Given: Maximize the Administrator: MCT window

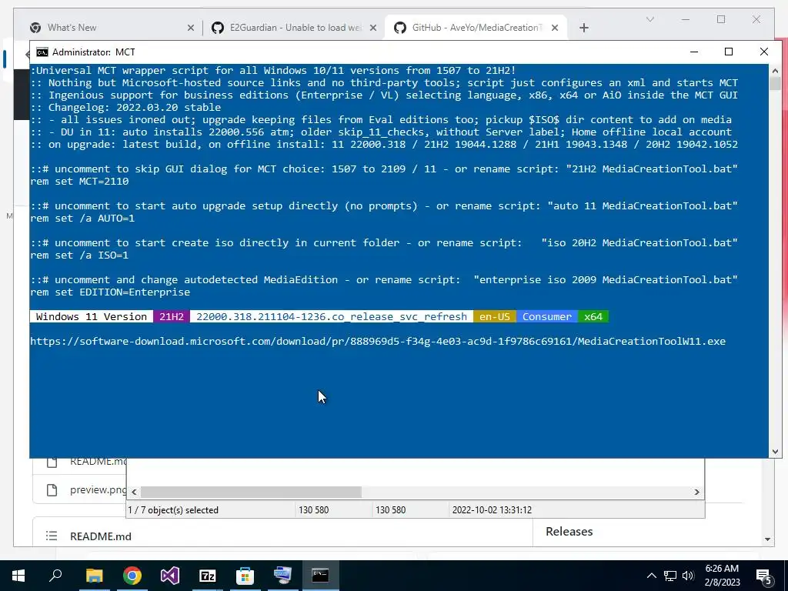Looking at the screenshot, I should [x=729, y=52].
